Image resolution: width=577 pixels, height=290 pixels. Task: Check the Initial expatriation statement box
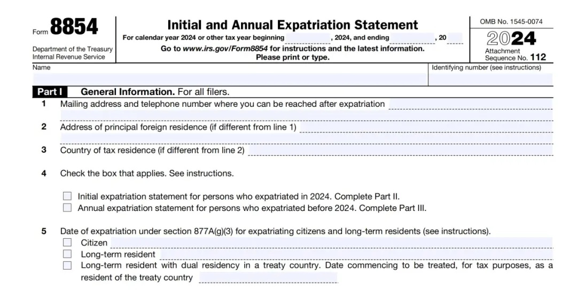tap(67, 197)
